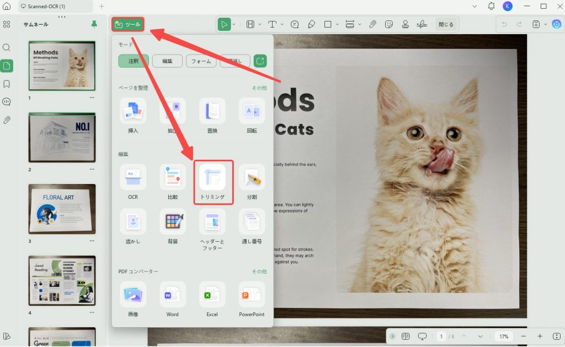Viewport: 565px width, 347px height.
Task: Click the 17% zoom level field
Action: 504,337
